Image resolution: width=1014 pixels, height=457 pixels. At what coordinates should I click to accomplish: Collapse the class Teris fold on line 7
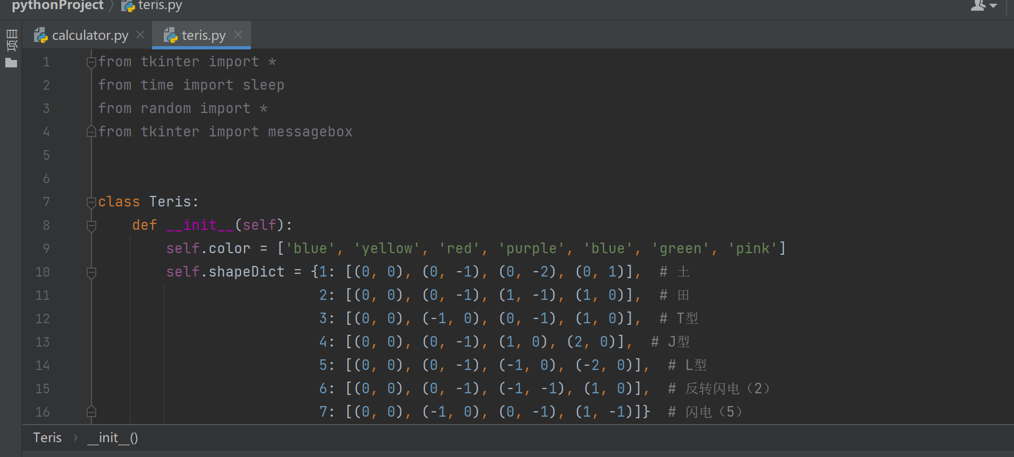click(91, 202)
